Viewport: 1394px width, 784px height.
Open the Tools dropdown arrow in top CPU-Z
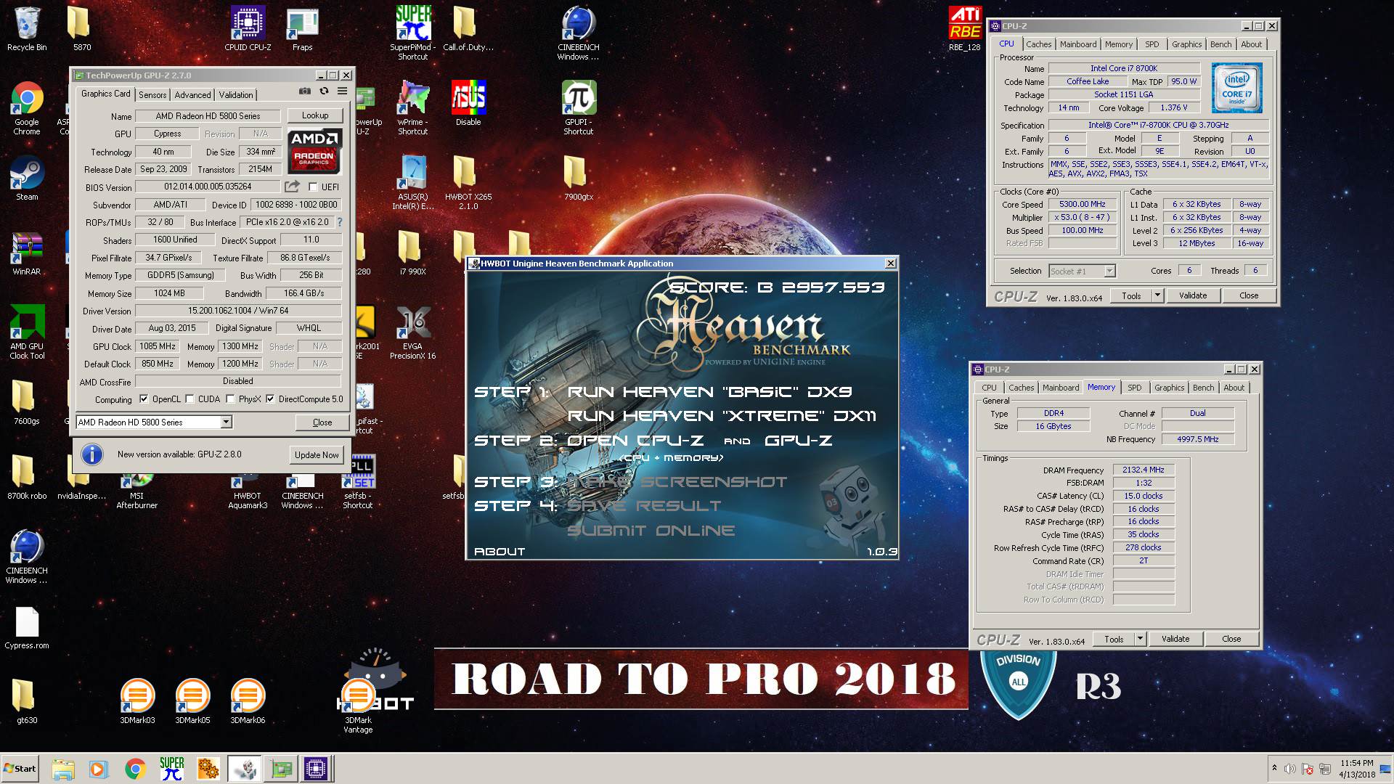click(1157, 295)
